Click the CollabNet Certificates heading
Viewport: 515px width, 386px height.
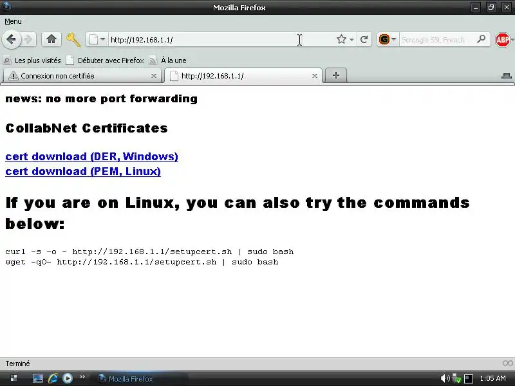[86, 128]
